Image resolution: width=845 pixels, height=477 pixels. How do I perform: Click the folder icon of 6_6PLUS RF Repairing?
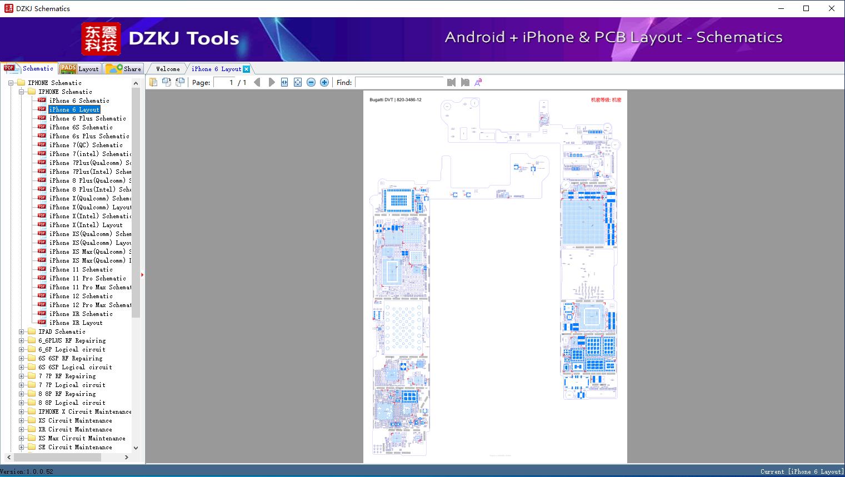point(32,340)
